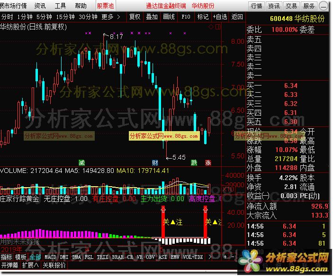Click the 8.17 high price label
333x276 pixels.
[116, 37]
